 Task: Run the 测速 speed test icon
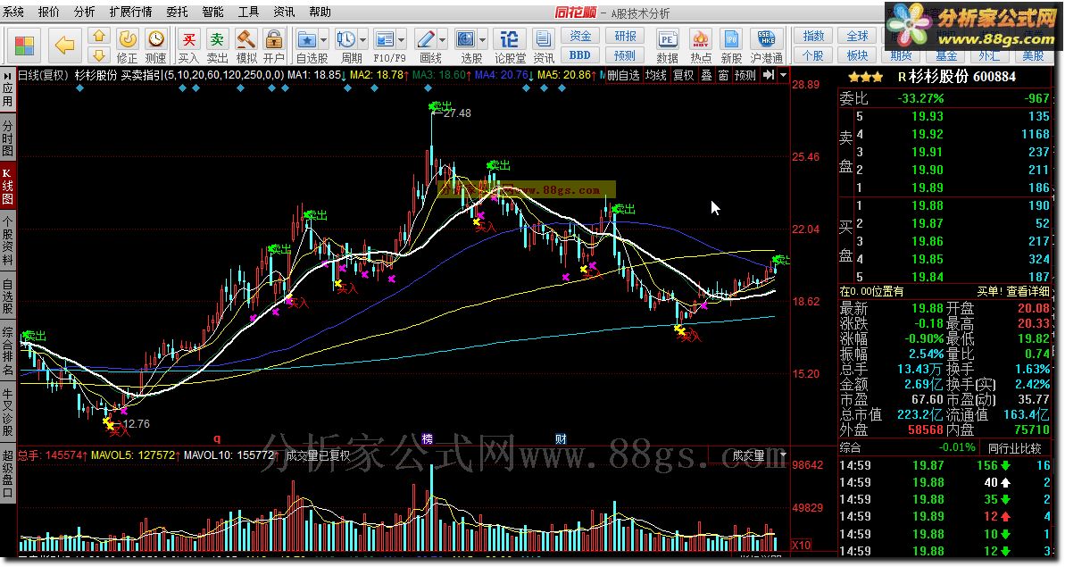point(155,45)
